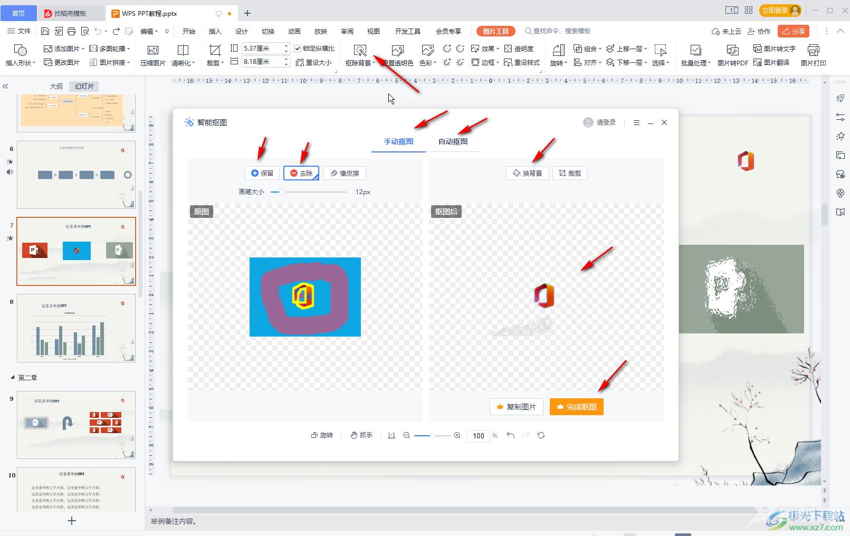This screenshot has width=850, height=536.
Task: Click the reset/refresh icon in cutout dialog
Action: (x=541, y=435)
